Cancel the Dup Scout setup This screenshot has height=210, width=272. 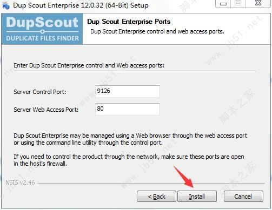(243, 197)
